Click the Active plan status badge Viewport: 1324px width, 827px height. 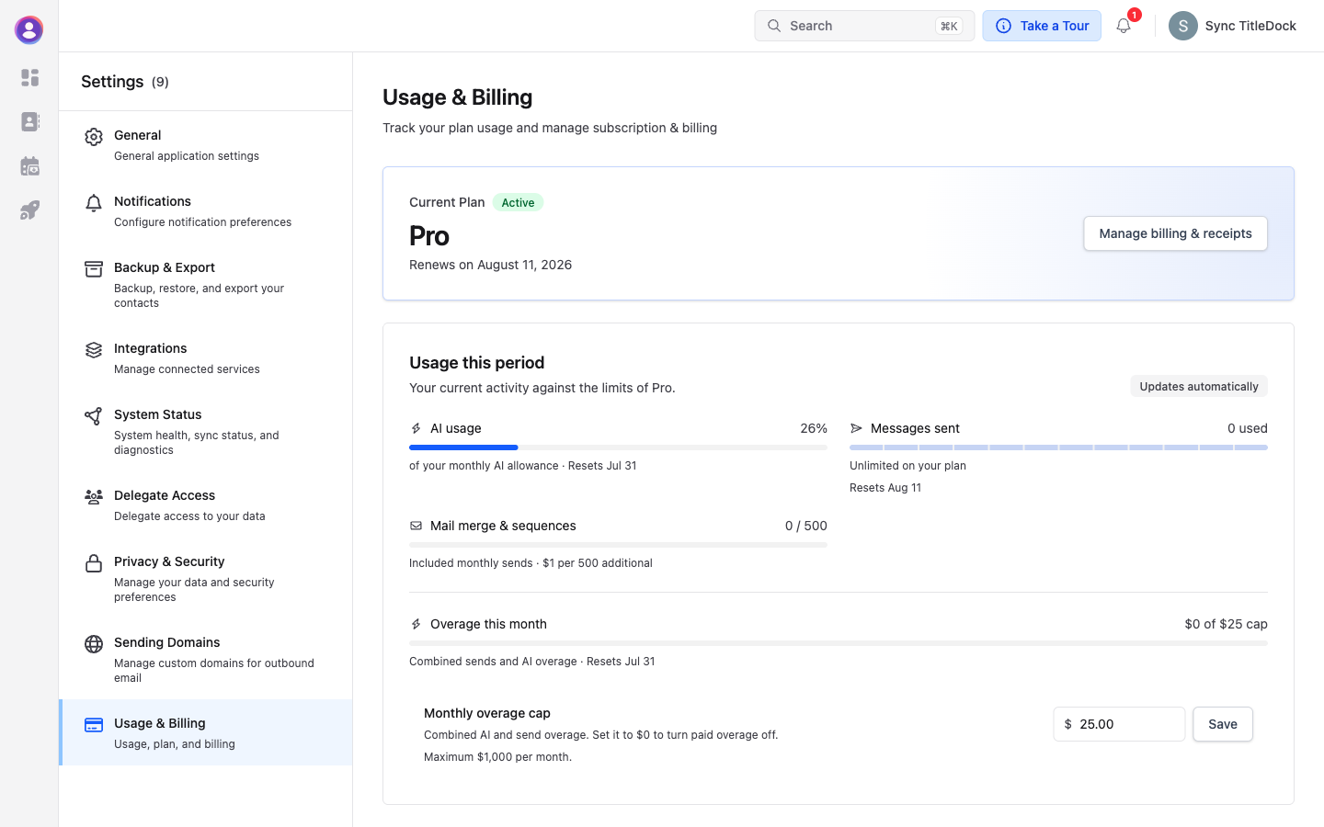[x=518, y=202]
